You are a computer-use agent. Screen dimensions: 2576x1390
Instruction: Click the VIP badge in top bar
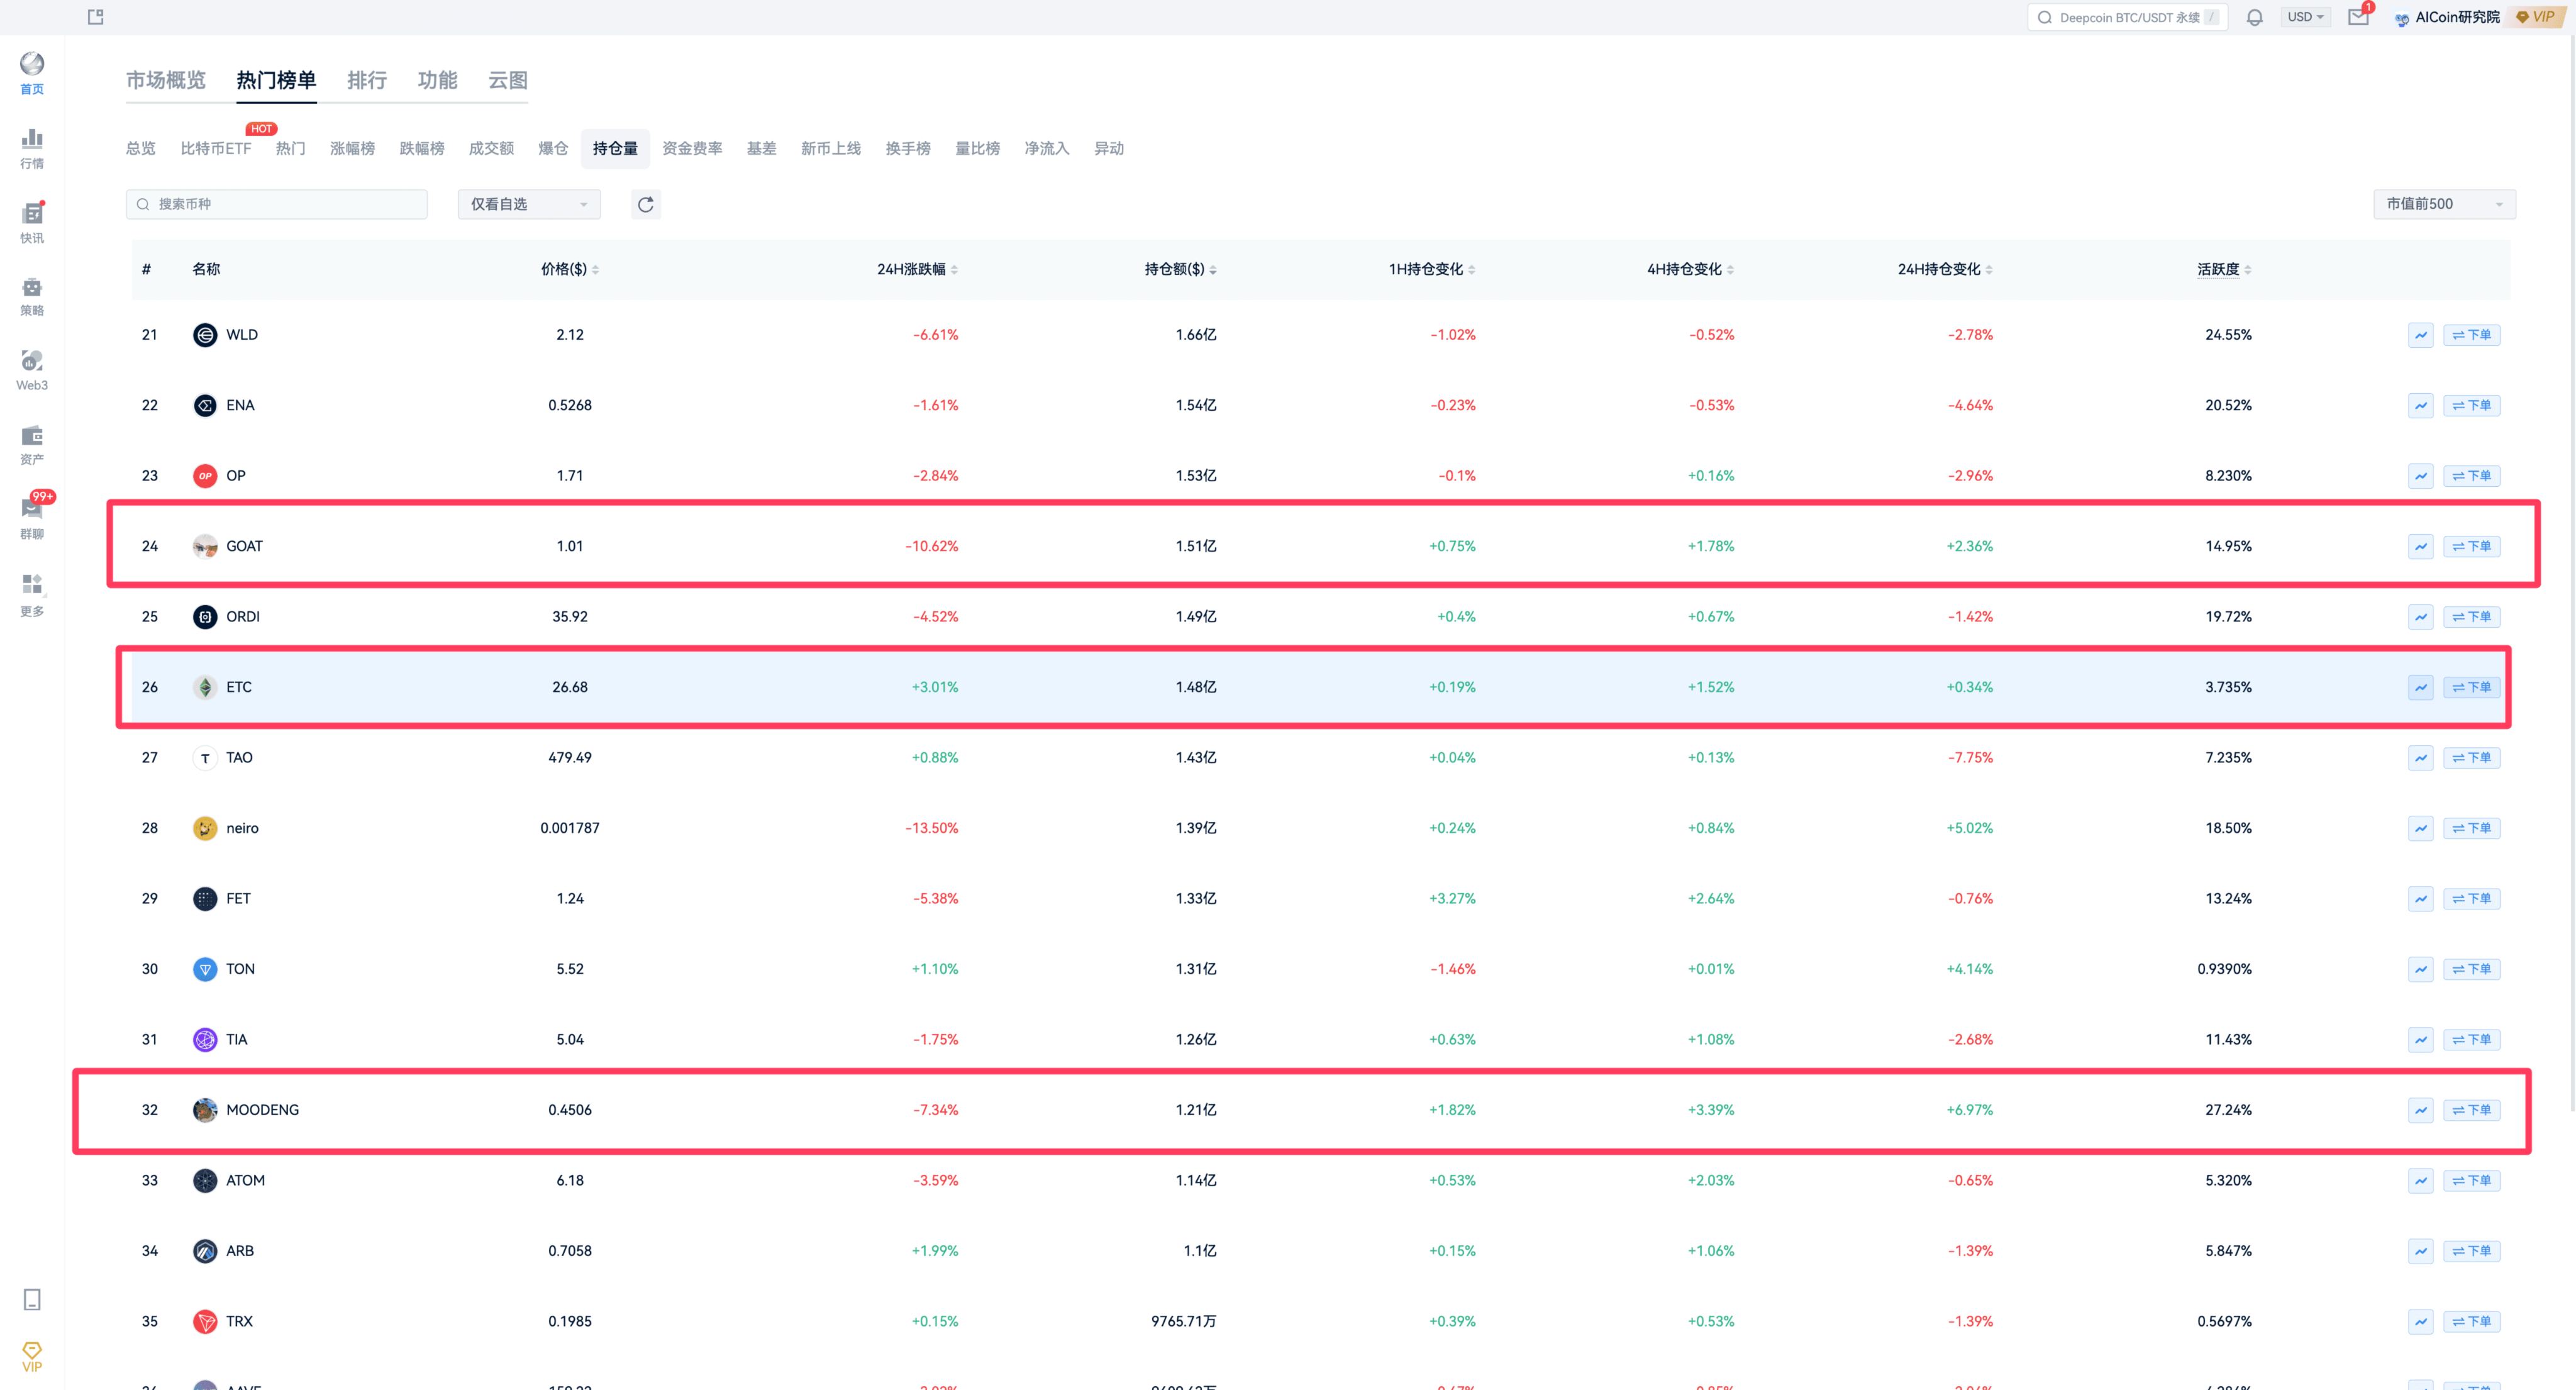click(2537, 17)
